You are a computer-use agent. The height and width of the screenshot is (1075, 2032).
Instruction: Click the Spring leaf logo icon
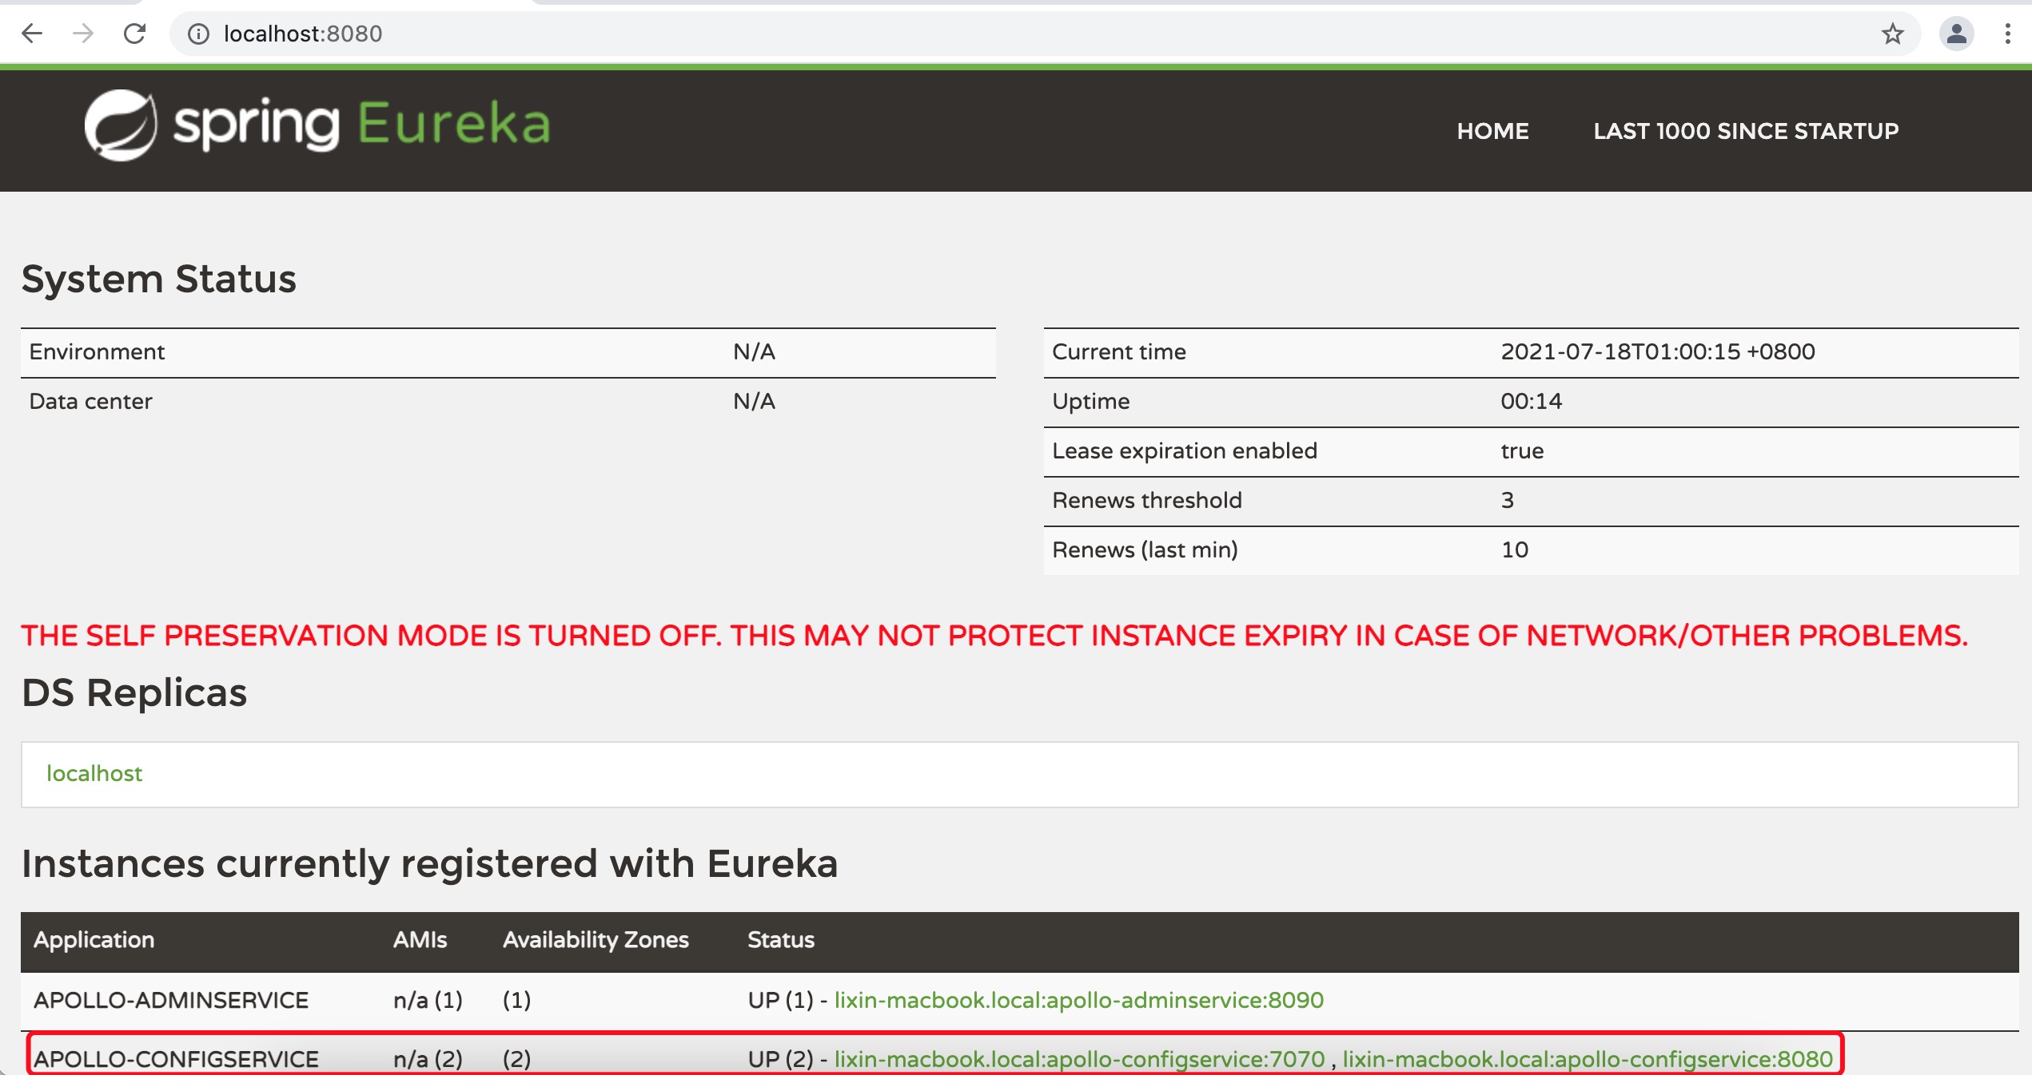pyautogui.click(x=121, y=125)
